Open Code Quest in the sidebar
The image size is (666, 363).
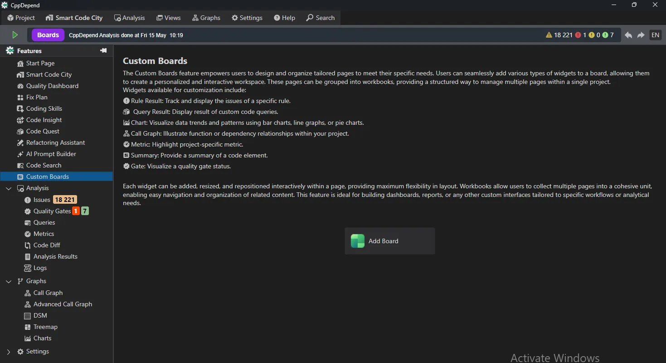coord(43,131)
